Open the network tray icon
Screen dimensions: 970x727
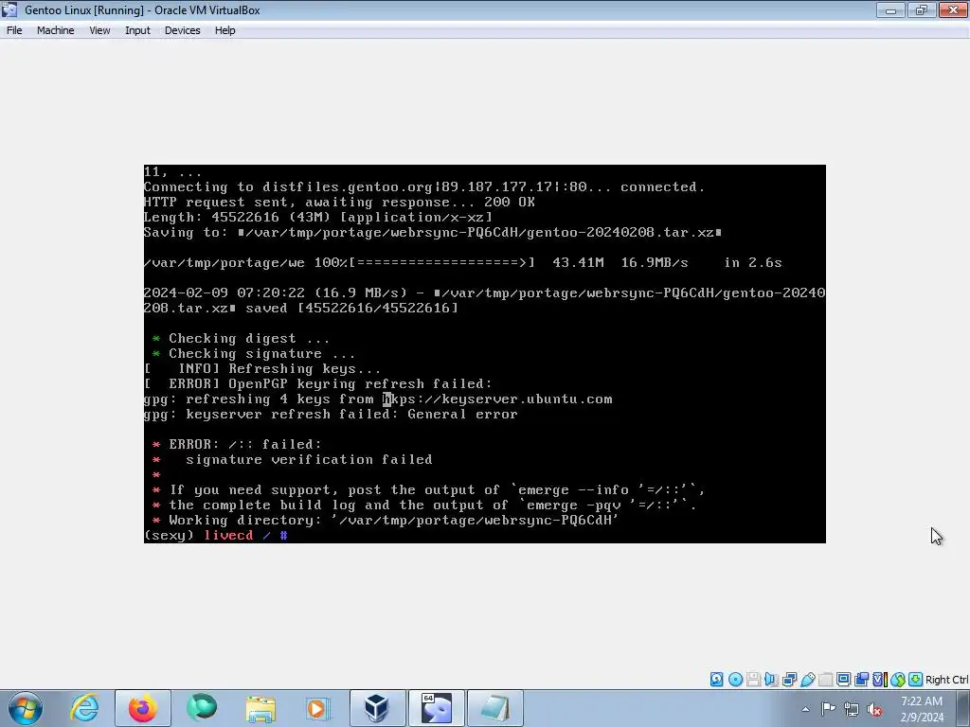[x=852, y=709]
